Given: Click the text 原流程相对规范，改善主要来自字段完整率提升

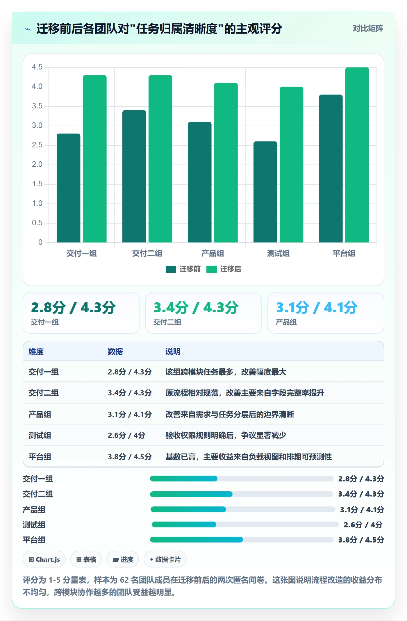Looking at the screenshot, I should pos(245,393).
